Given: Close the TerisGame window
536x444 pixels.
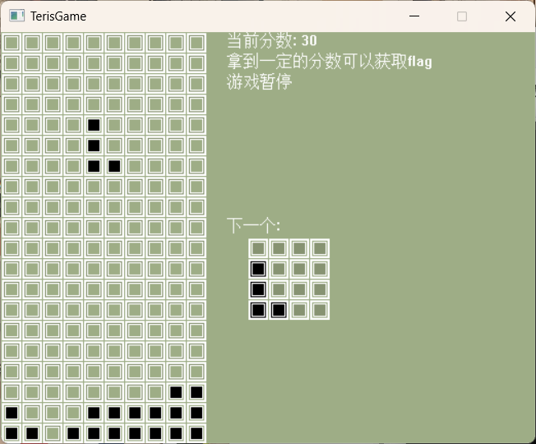Looking at the screenshot, I should (x=510, y=16).
